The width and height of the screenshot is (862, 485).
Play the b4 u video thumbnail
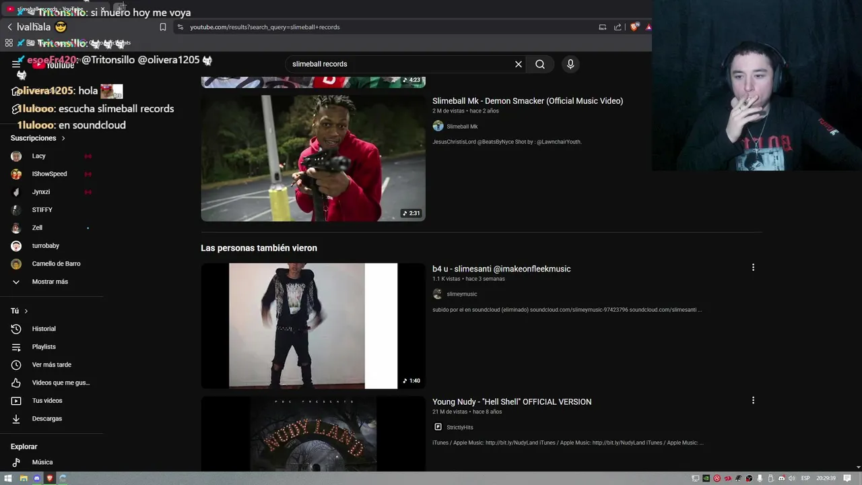click(x=313, y=326)
